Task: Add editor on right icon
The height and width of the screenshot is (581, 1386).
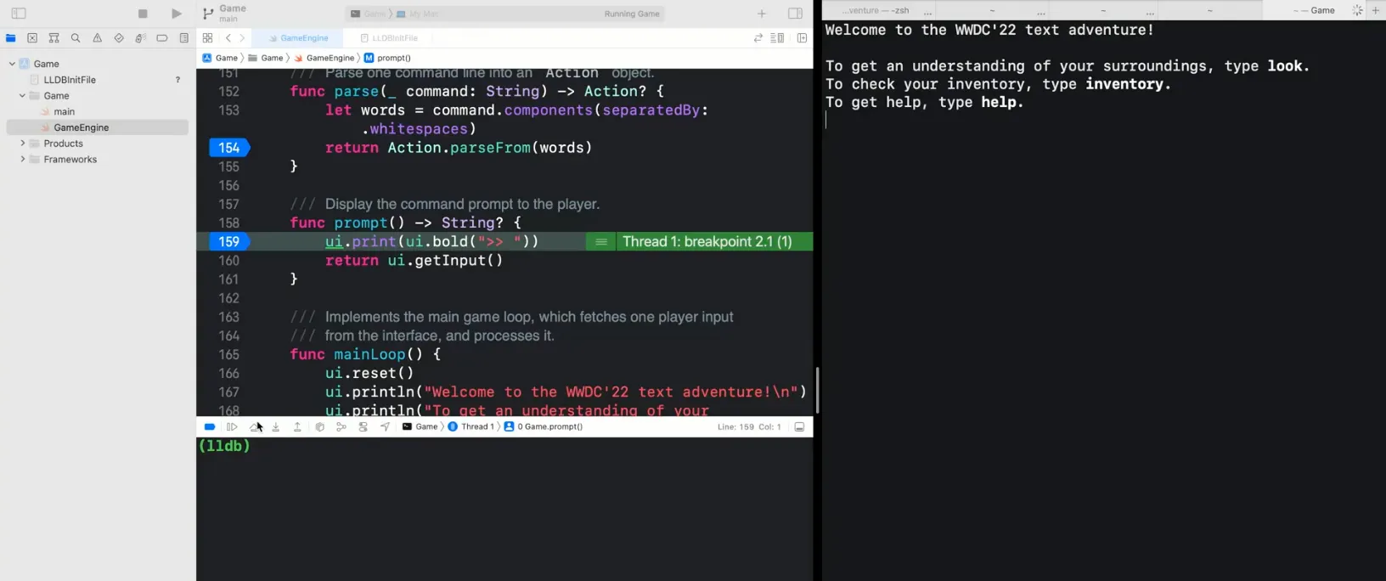Action: pos(802,38)
